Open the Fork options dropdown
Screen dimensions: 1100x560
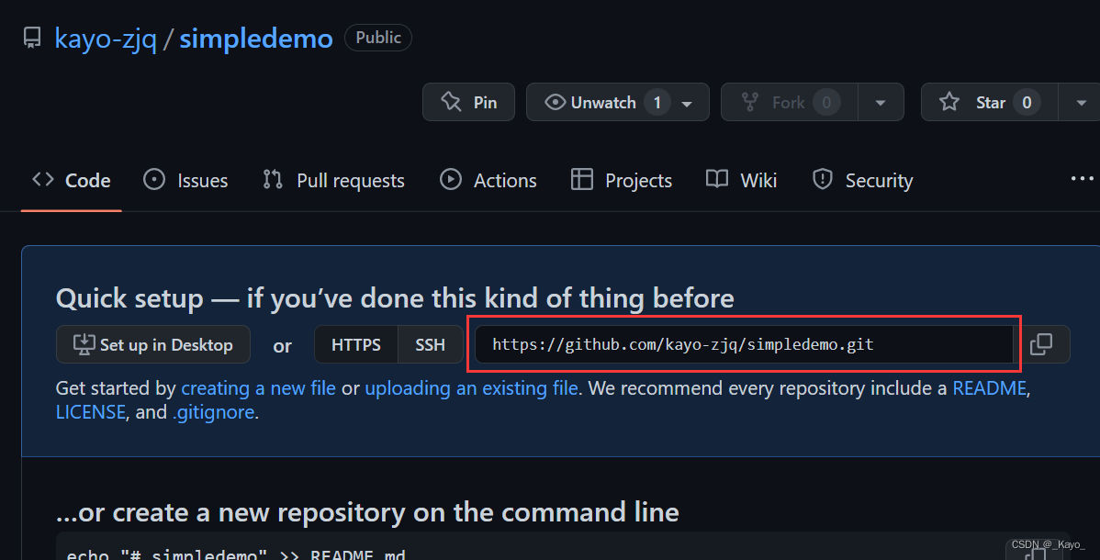(x=881, y=102)
